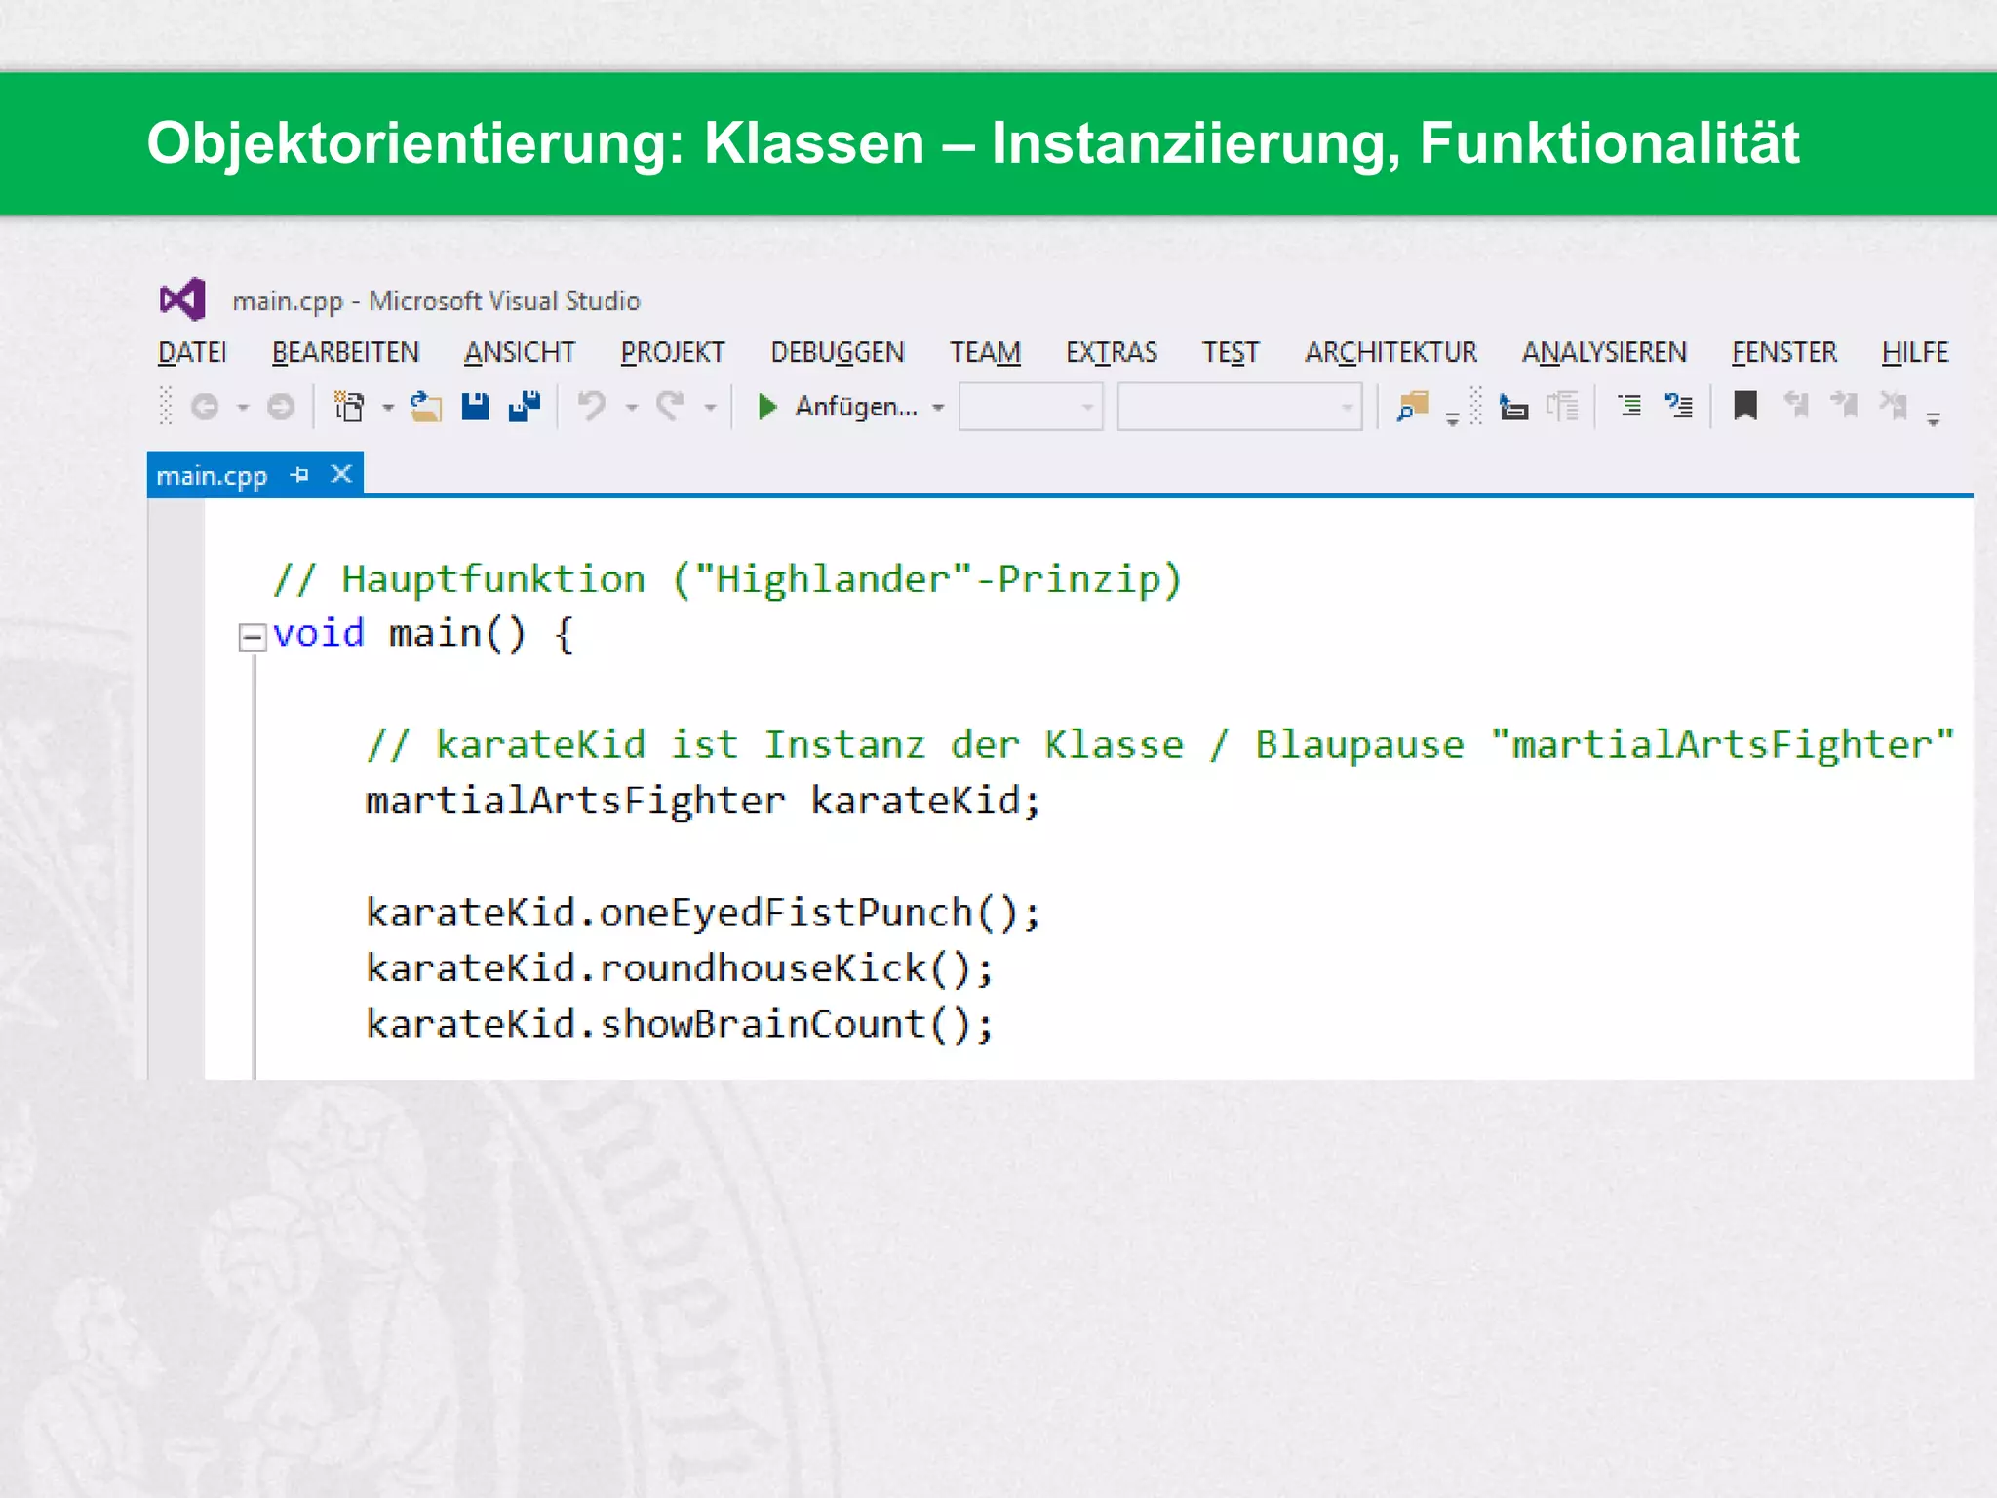Open the standard toolbar overflow options arrow
The width and height of the screenshot is (1997, 1498).
pyautogui.click(x=1452, y=419)
